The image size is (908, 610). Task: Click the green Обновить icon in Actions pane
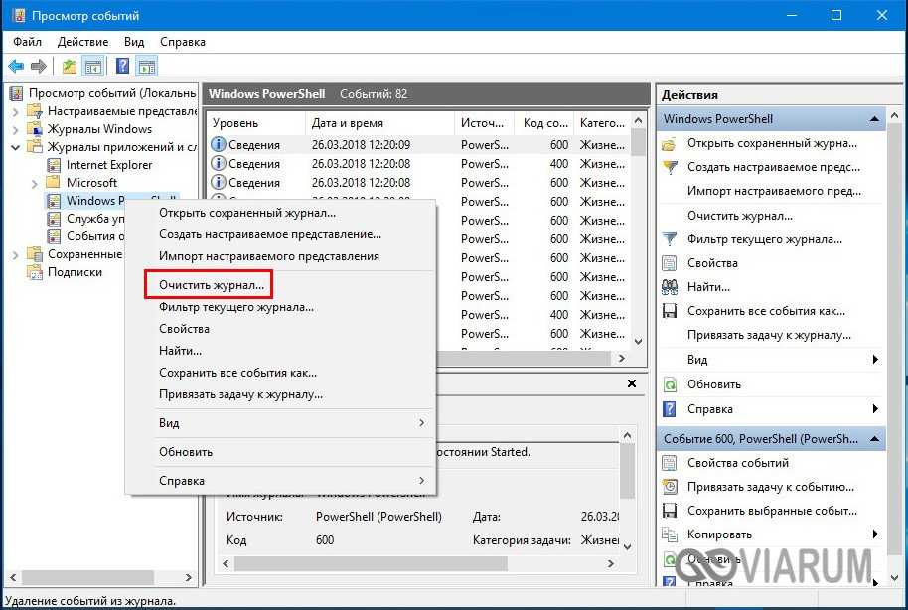tap(670, 384)
